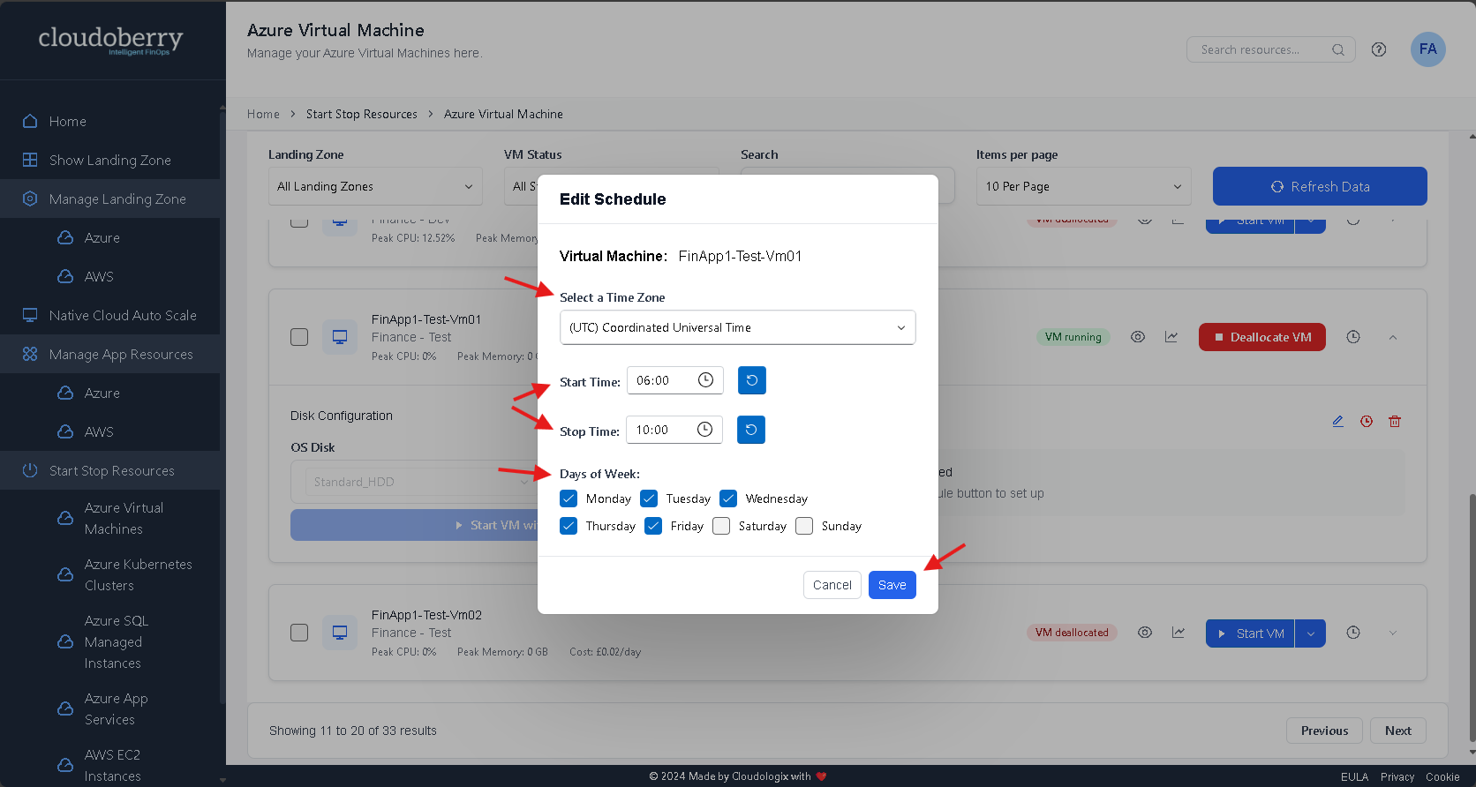This screenshot has width=1476, height=787.
Task: Select the FinApp1-Test-Vm02 row checkbox
Action: [x=299, y=633]
